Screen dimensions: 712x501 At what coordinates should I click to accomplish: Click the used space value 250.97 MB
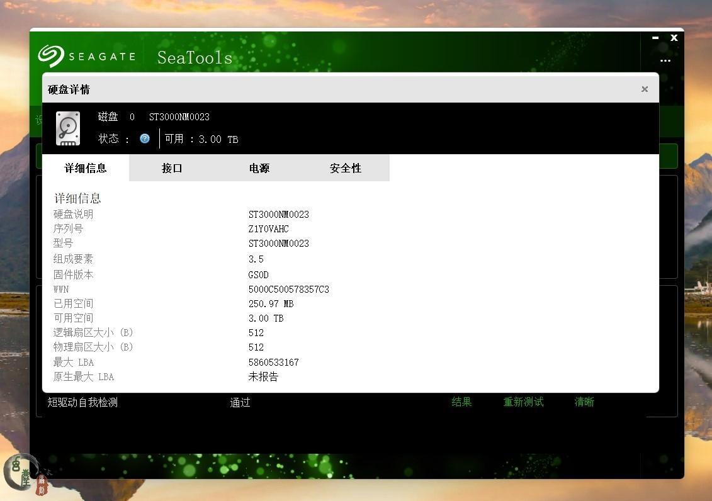point(271,303)
